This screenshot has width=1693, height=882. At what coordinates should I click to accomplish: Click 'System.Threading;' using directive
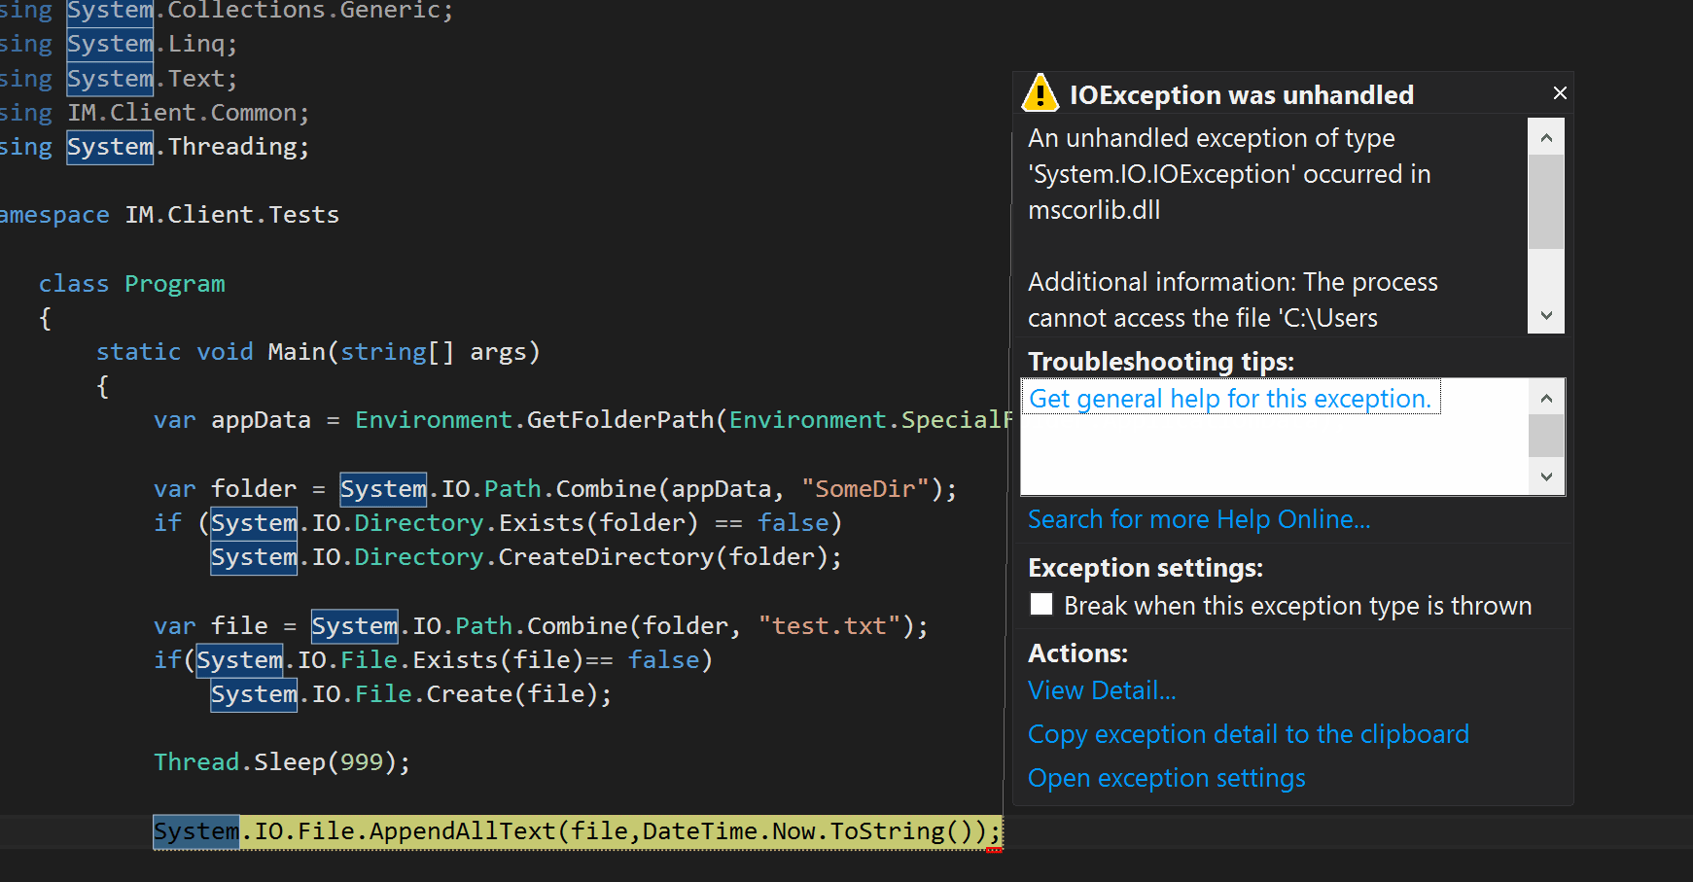189,147
